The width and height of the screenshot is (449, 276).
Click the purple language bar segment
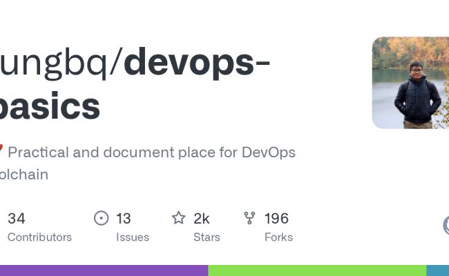(104, 270)
